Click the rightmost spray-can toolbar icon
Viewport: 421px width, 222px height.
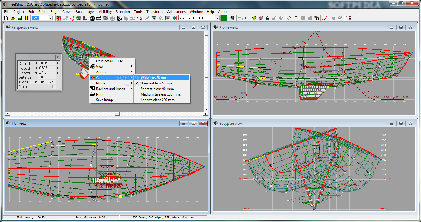[x=348, y=18]
